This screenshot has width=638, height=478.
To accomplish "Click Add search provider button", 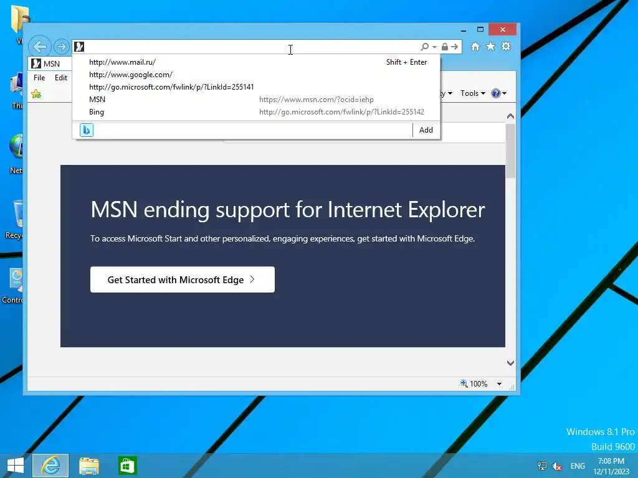I will [426, 130].
